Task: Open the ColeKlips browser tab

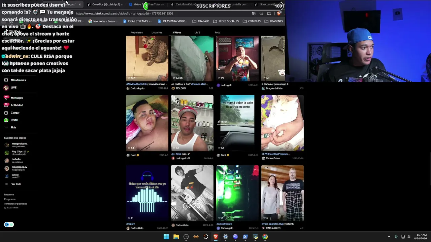Action: pyautogui.click(x=105, y=5)
